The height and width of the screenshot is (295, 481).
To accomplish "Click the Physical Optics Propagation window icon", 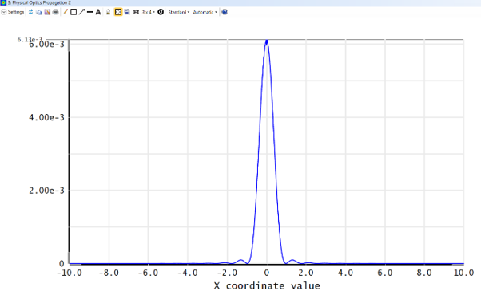I will coord(3,2).
